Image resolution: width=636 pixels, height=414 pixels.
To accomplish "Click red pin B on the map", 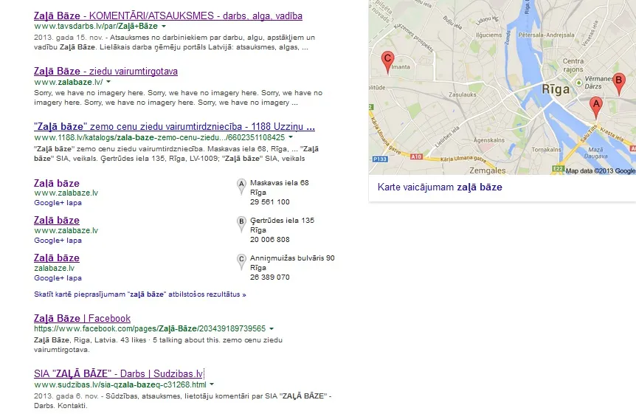I will (618, 83).
